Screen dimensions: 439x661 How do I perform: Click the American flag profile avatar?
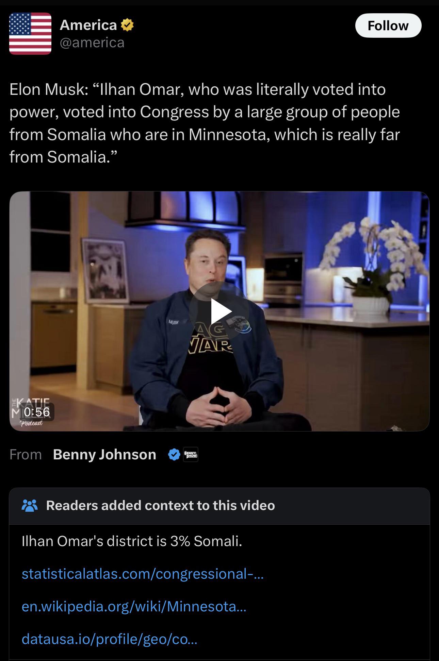click(30, 34)
